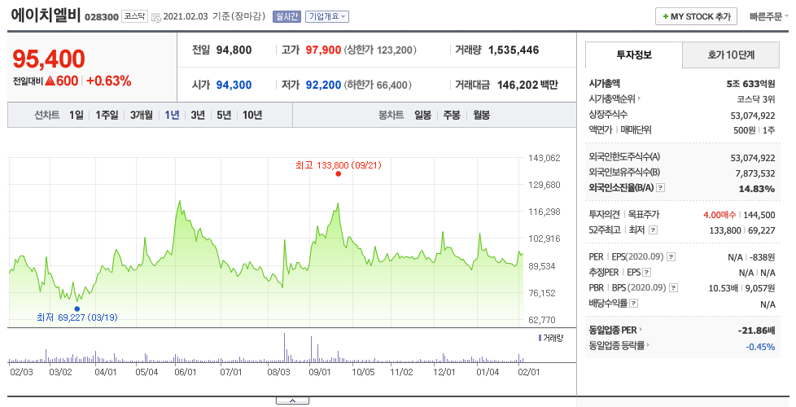
Task: Show the 일봉 candlestick chart
Action: 422,116
